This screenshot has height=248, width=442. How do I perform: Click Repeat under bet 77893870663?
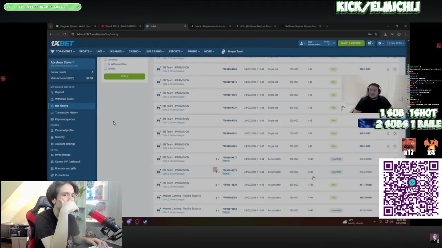[226, 212]
